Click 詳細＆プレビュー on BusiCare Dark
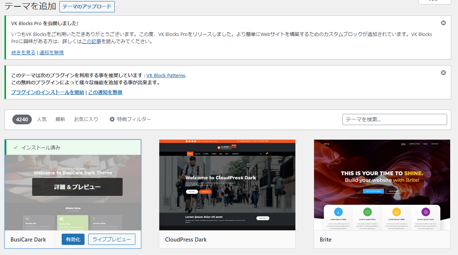 pyautogui.click(x=77, y=187)
